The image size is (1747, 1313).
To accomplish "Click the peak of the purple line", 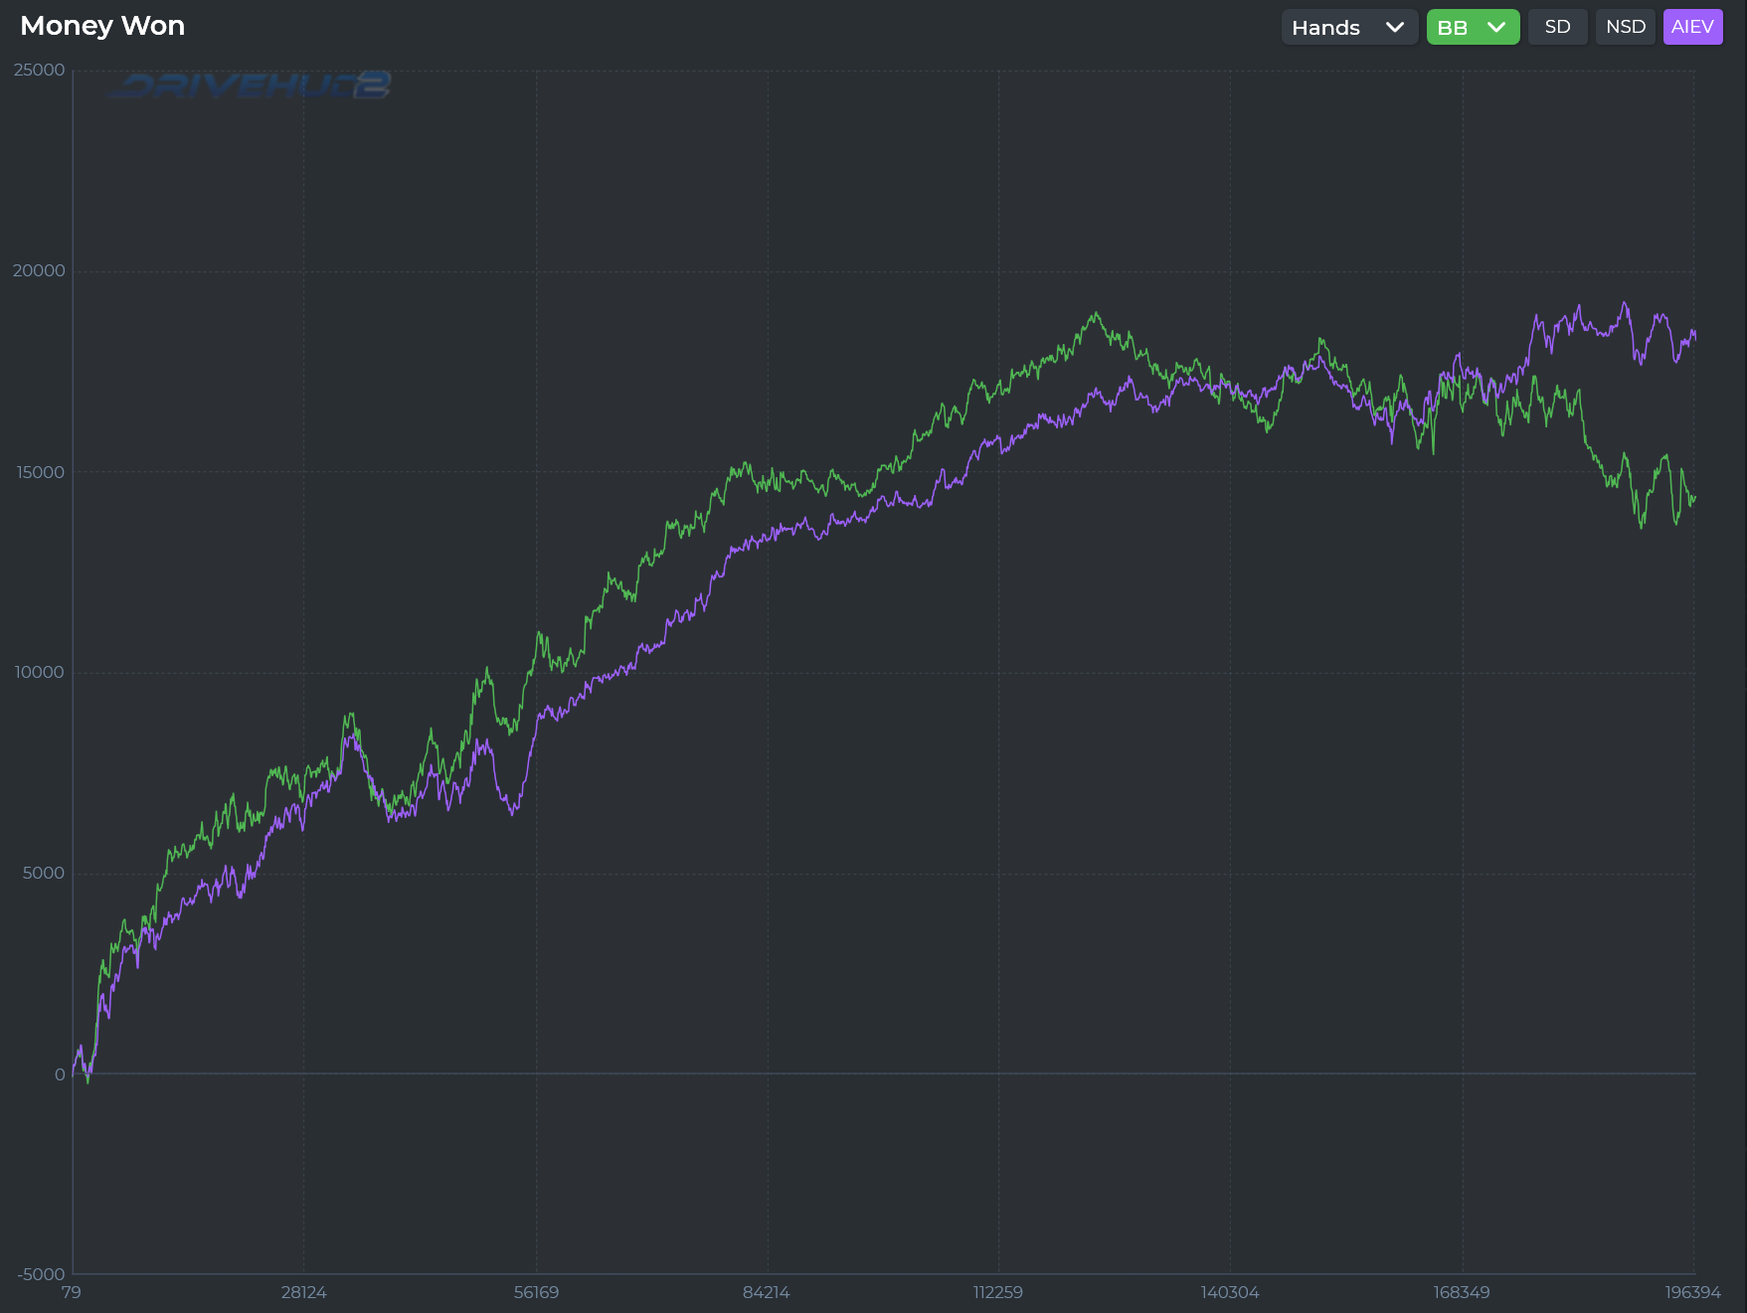I will tap(1624, 299).
